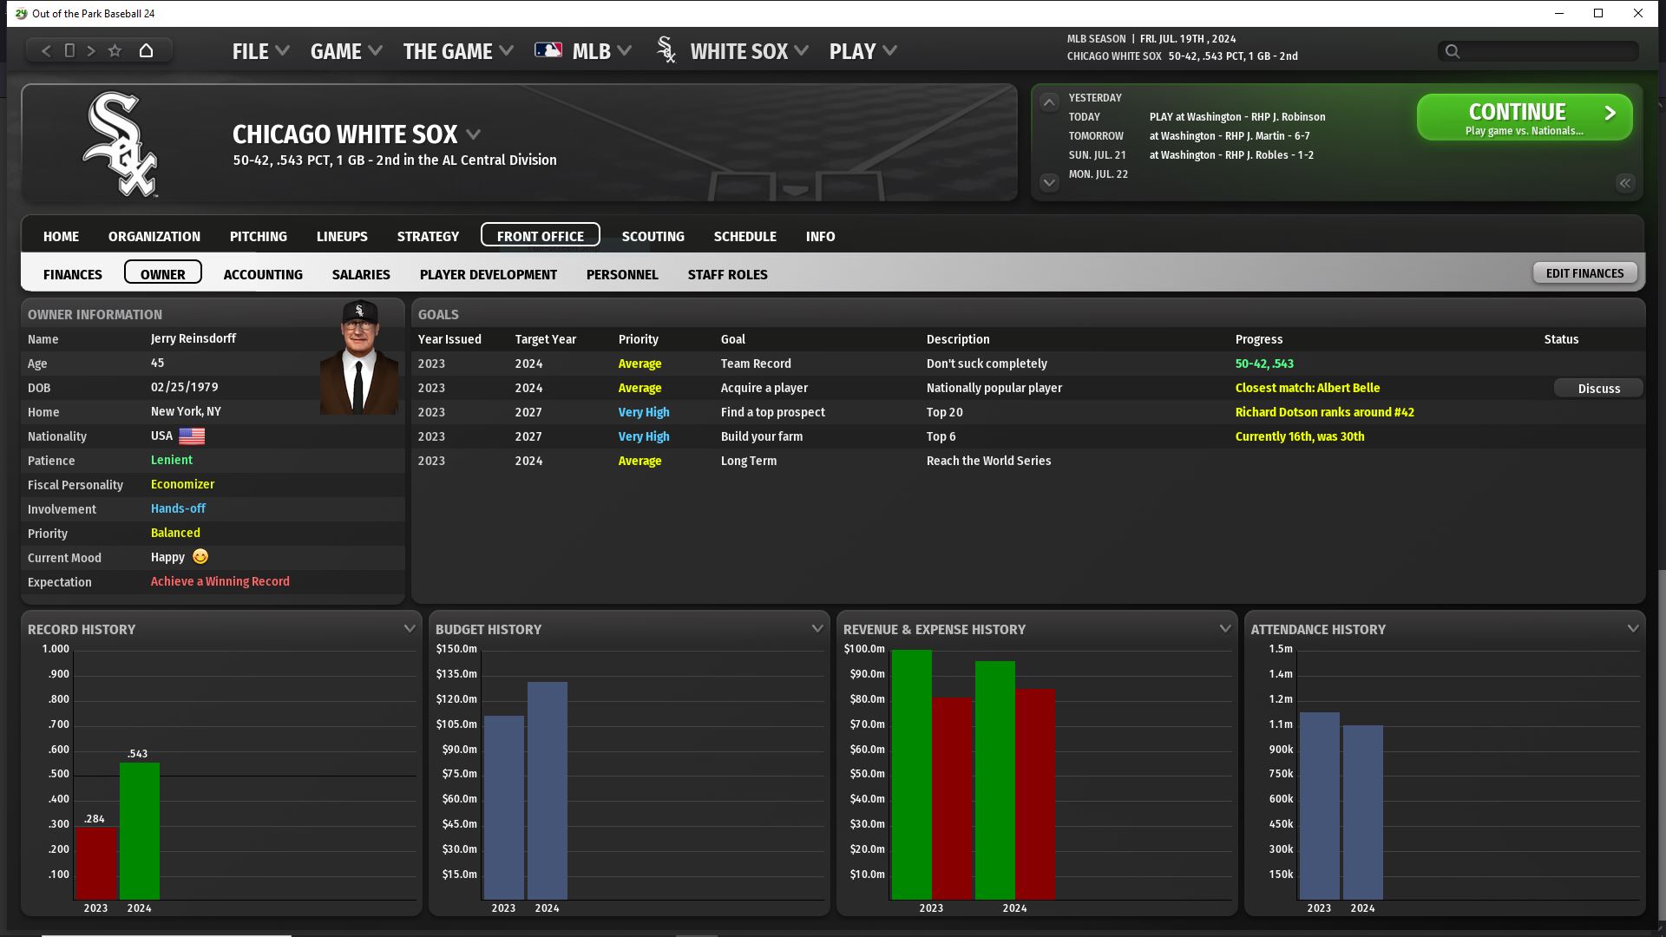Click the home icon in navigation bar

point(146,51)
